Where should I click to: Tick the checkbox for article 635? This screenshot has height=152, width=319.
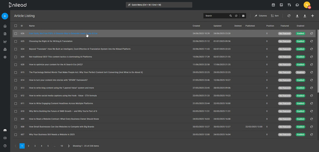point(16,41)
